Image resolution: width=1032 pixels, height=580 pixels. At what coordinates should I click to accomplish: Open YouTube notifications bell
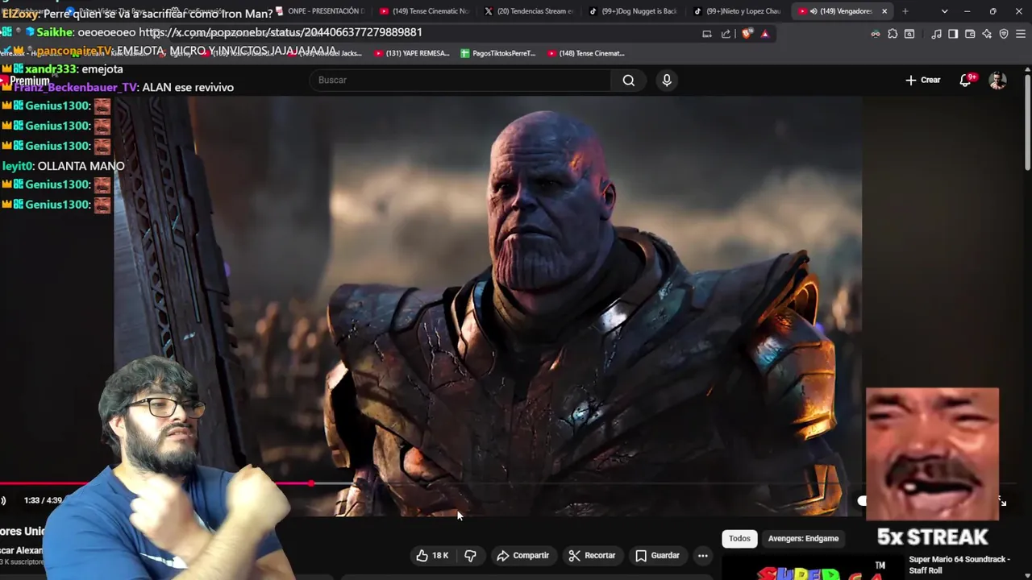(x=966, y=80)
